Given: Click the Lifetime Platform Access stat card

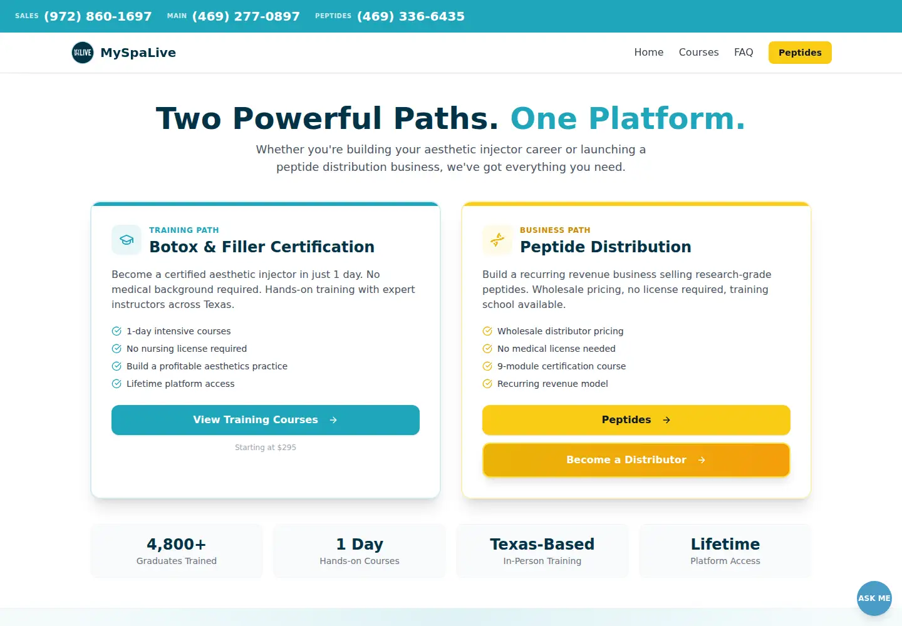Looking at the screenshot, I should point(725,551).
